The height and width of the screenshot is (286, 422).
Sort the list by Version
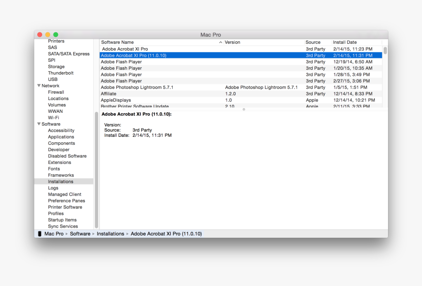pos(232,42)
